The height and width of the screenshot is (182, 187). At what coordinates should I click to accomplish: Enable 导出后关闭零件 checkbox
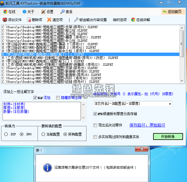click(95, 125)
